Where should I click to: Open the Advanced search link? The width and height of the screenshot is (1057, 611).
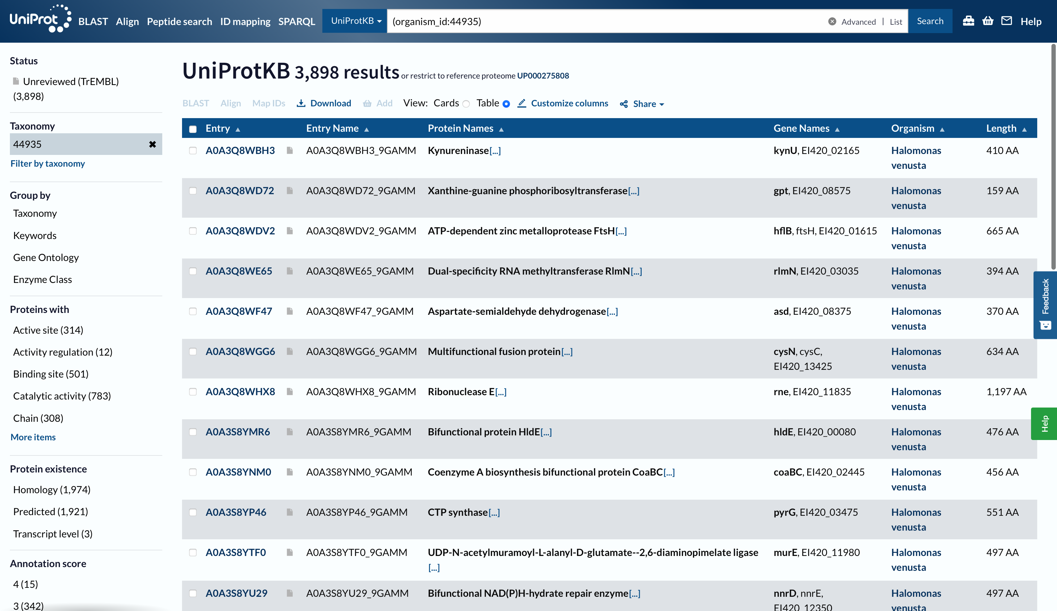858,22
